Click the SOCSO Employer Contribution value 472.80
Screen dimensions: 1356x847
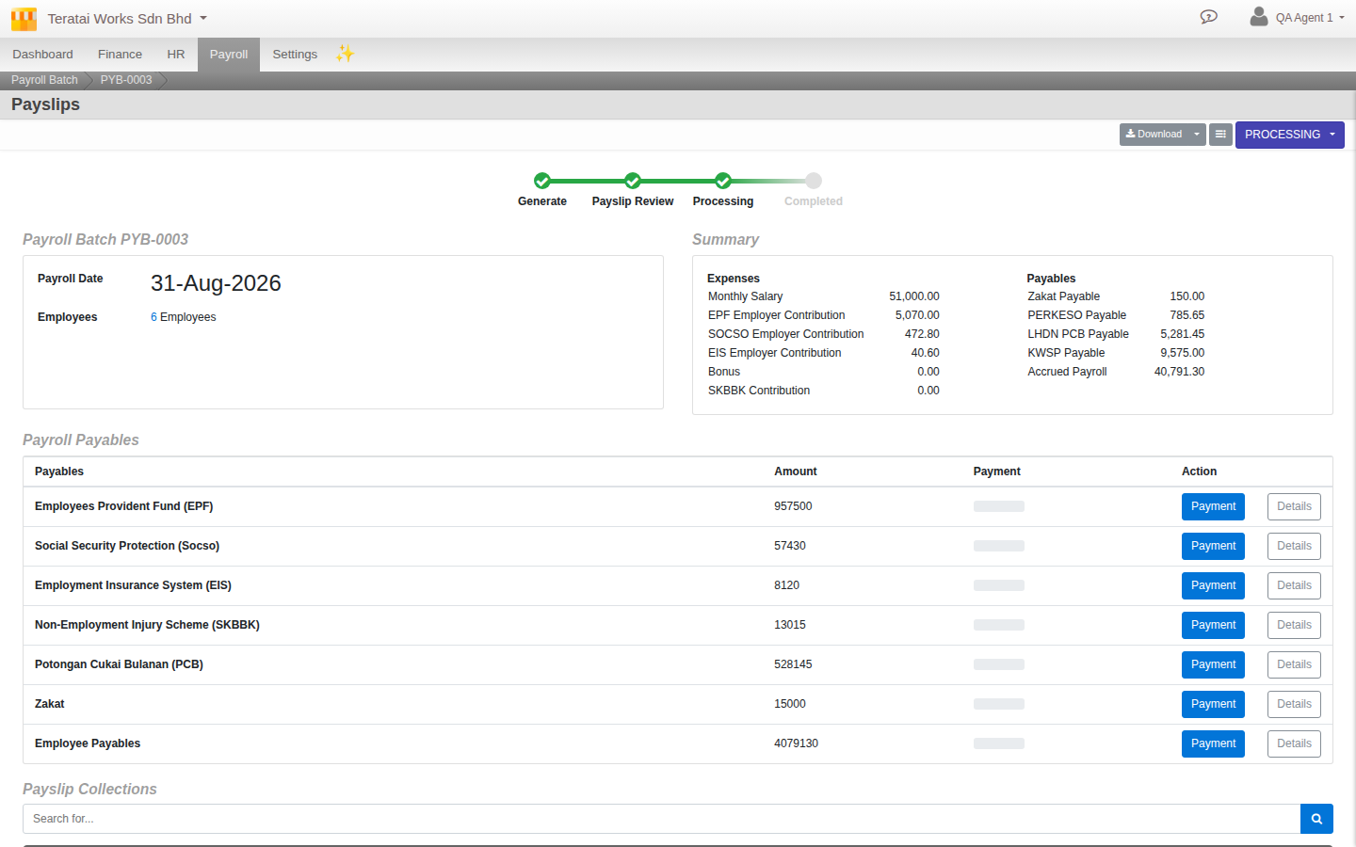(x=922, y=334)
